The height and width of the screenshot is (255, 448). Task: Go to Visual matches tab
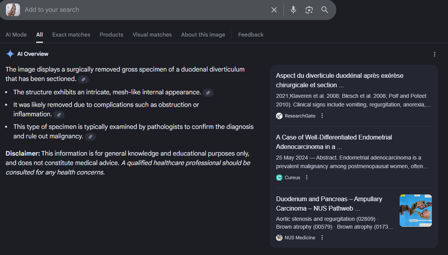(152, 35)
